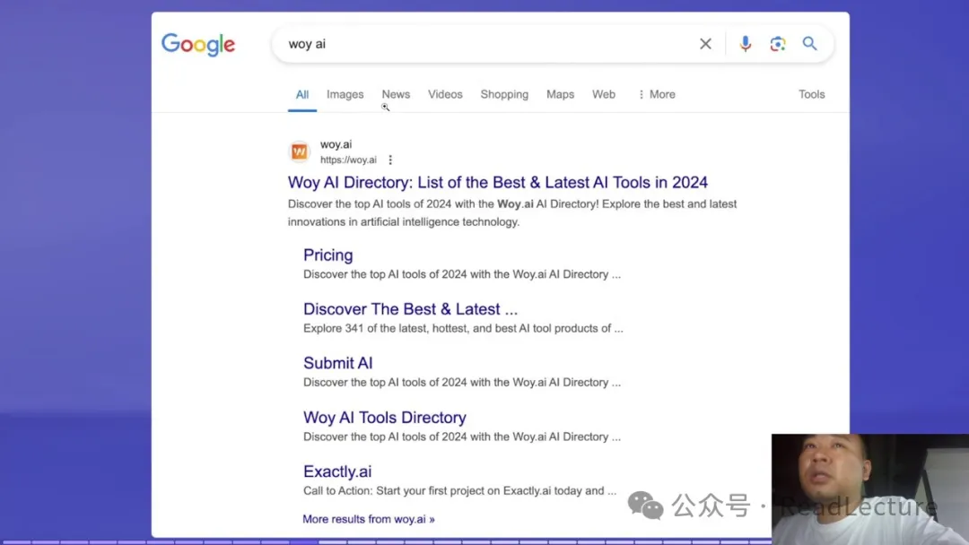
Task: Select the Videos tab
Action: 445,94
